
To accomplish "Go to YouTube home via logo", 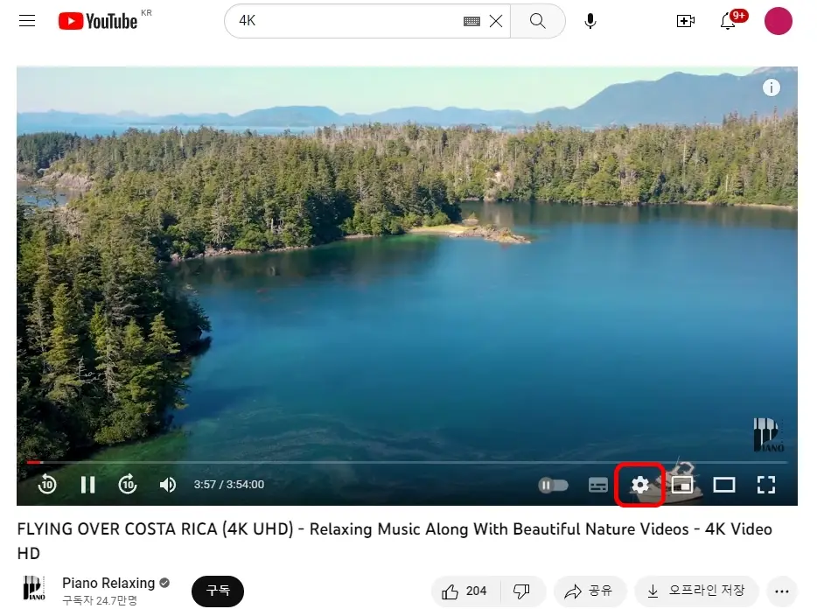I will point(98,21).
